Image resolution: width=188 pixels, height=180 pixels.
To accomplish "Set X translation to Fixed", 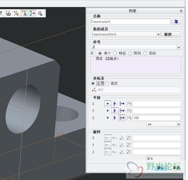I will click(x=115, y=103).
